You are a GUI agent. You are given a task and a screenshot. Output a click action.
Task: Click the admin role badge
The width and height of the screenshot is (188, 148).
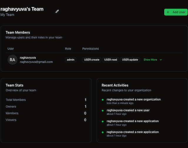tap(70, 60)
